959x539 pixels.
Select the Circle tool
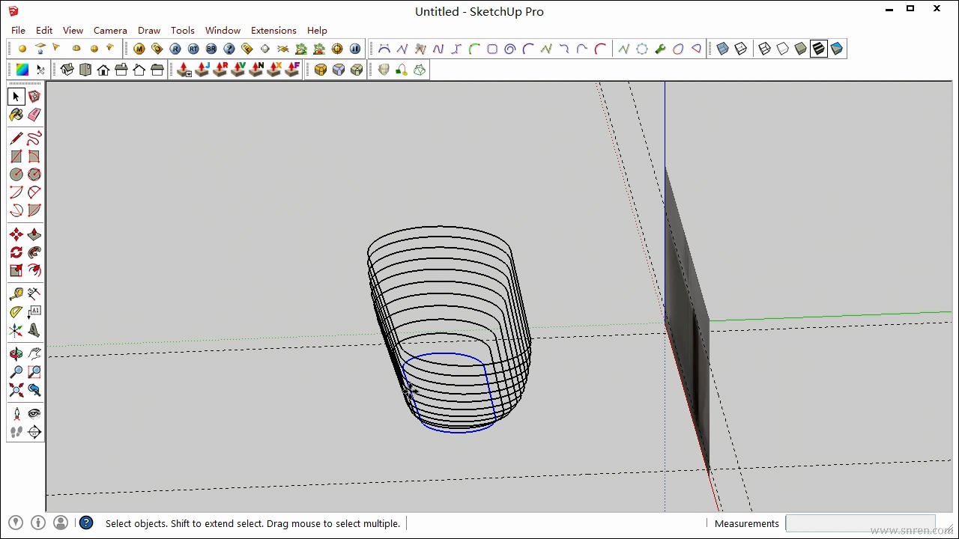click(16, 174)
